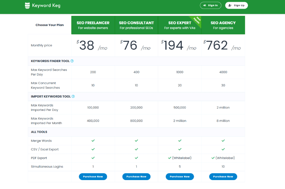
Task: Click the 'Merge Words' row label
Action: [x=41, y=141]
